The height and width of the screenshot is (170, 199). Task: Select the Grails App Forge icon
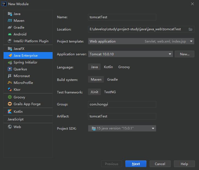point(10,104)
